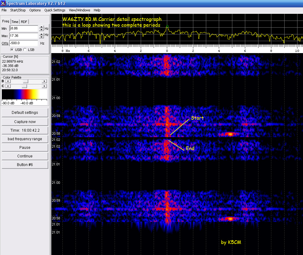The width and height of the screenshot is (303, 255).
Task: Increase the Min frequency with up arrow
Action: tap(41, 27)
